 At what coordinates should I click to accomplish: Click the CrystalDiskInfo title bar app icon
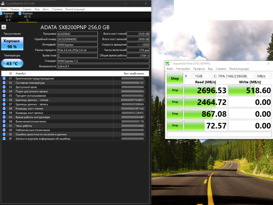tap(3, 3)
